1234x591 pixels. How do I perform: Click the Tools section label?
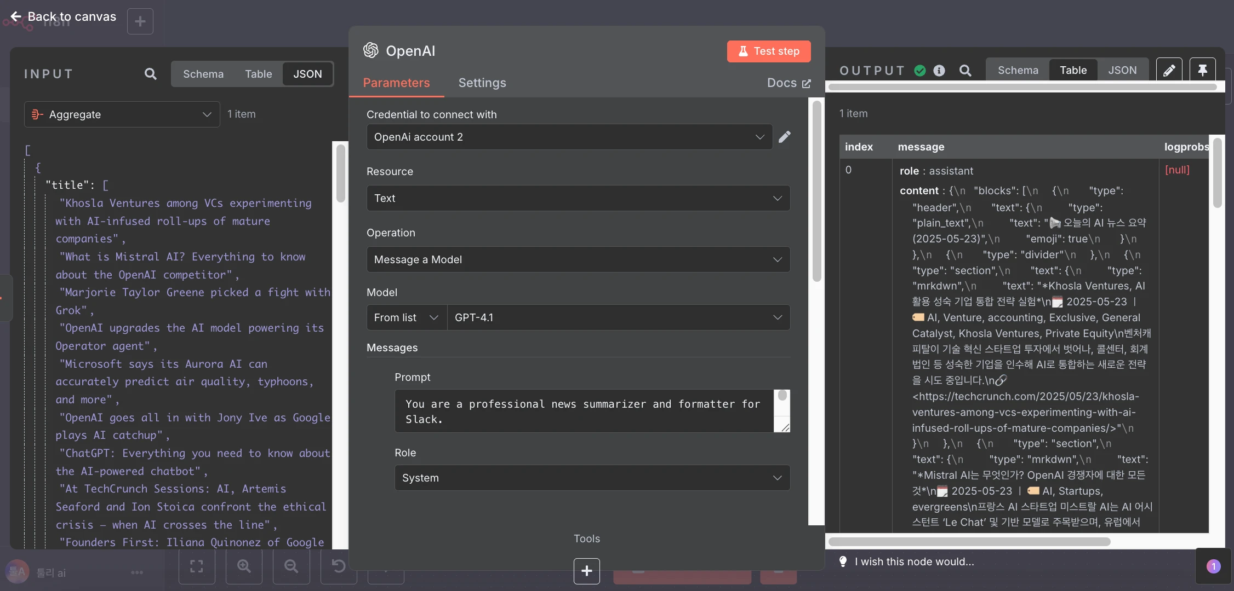coord(586,538)
